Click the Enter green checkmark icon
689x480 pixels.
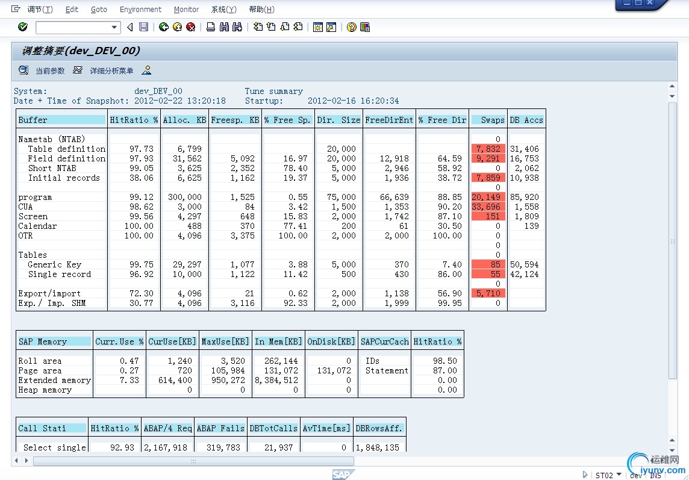click(23, 27)
